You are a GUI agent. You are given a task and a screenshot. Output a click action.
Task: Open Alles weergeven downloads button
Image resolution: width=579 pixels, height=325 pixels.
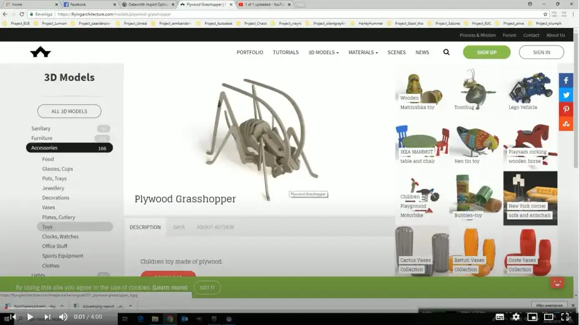[549, 306]
